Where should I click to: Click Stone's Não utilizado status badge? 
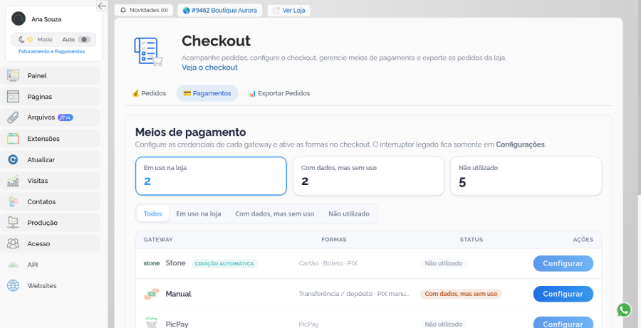point(443,263)
